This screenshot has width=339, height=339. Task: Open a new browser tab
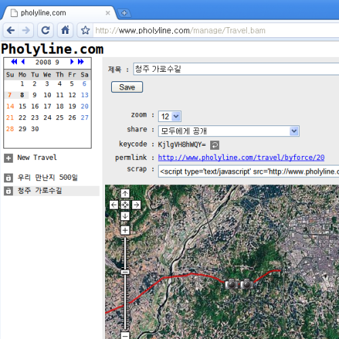click(x=124, y=13)
